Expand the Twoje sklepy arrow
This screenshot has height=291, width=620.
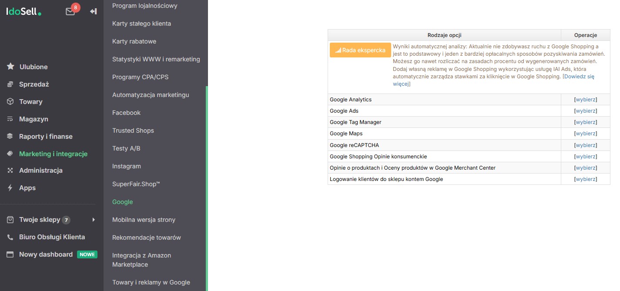(94, 220)
